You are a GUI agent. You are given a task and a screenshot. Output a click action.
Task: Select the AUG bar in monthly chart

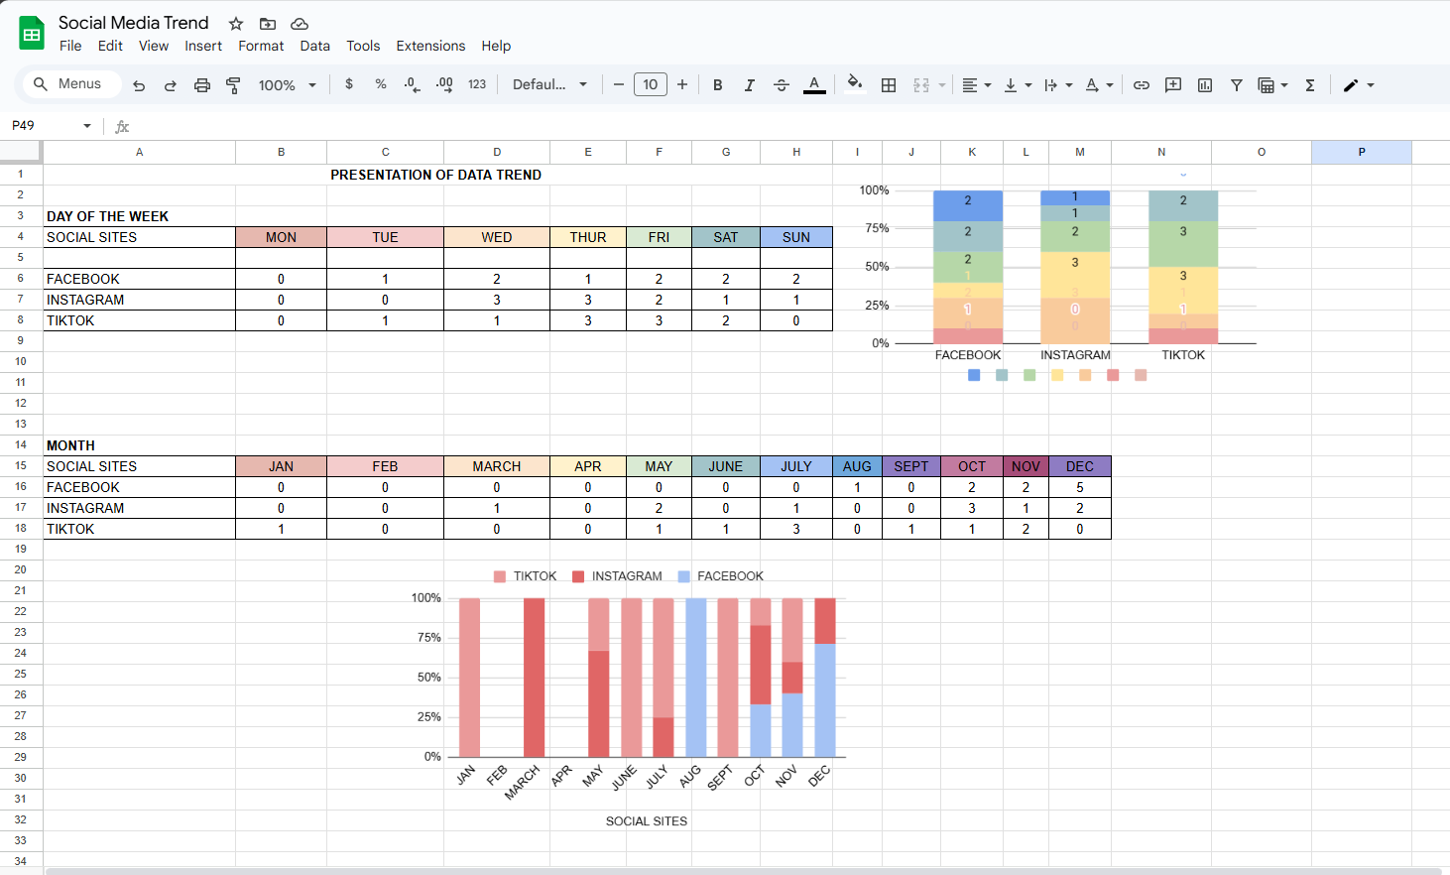696,678
